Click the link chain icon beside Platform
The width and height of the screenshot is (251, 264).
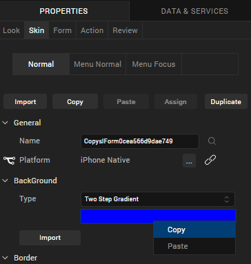point(210,160)
